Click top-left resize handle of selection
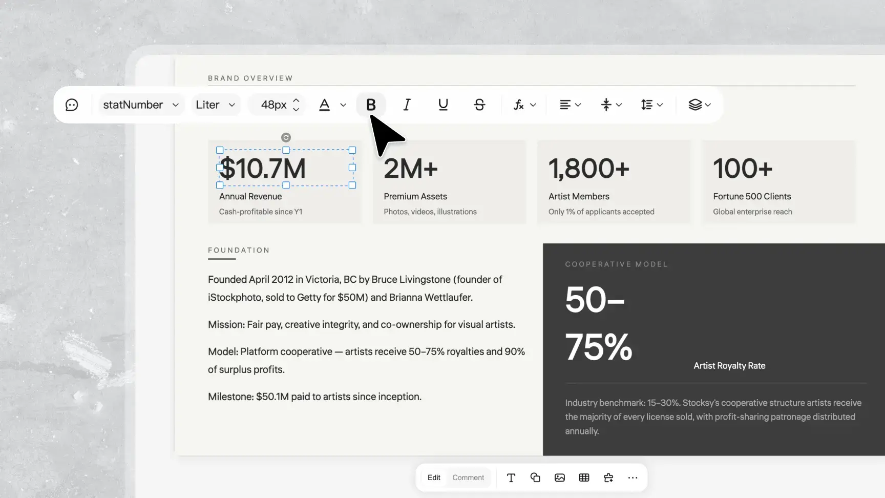 [x=220, y=150]
